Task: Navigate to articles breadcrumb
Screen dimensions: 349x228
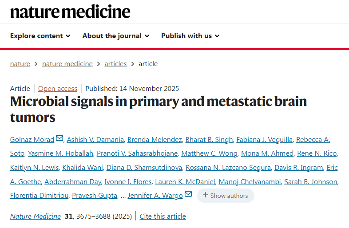Action: tap(115, 63)
